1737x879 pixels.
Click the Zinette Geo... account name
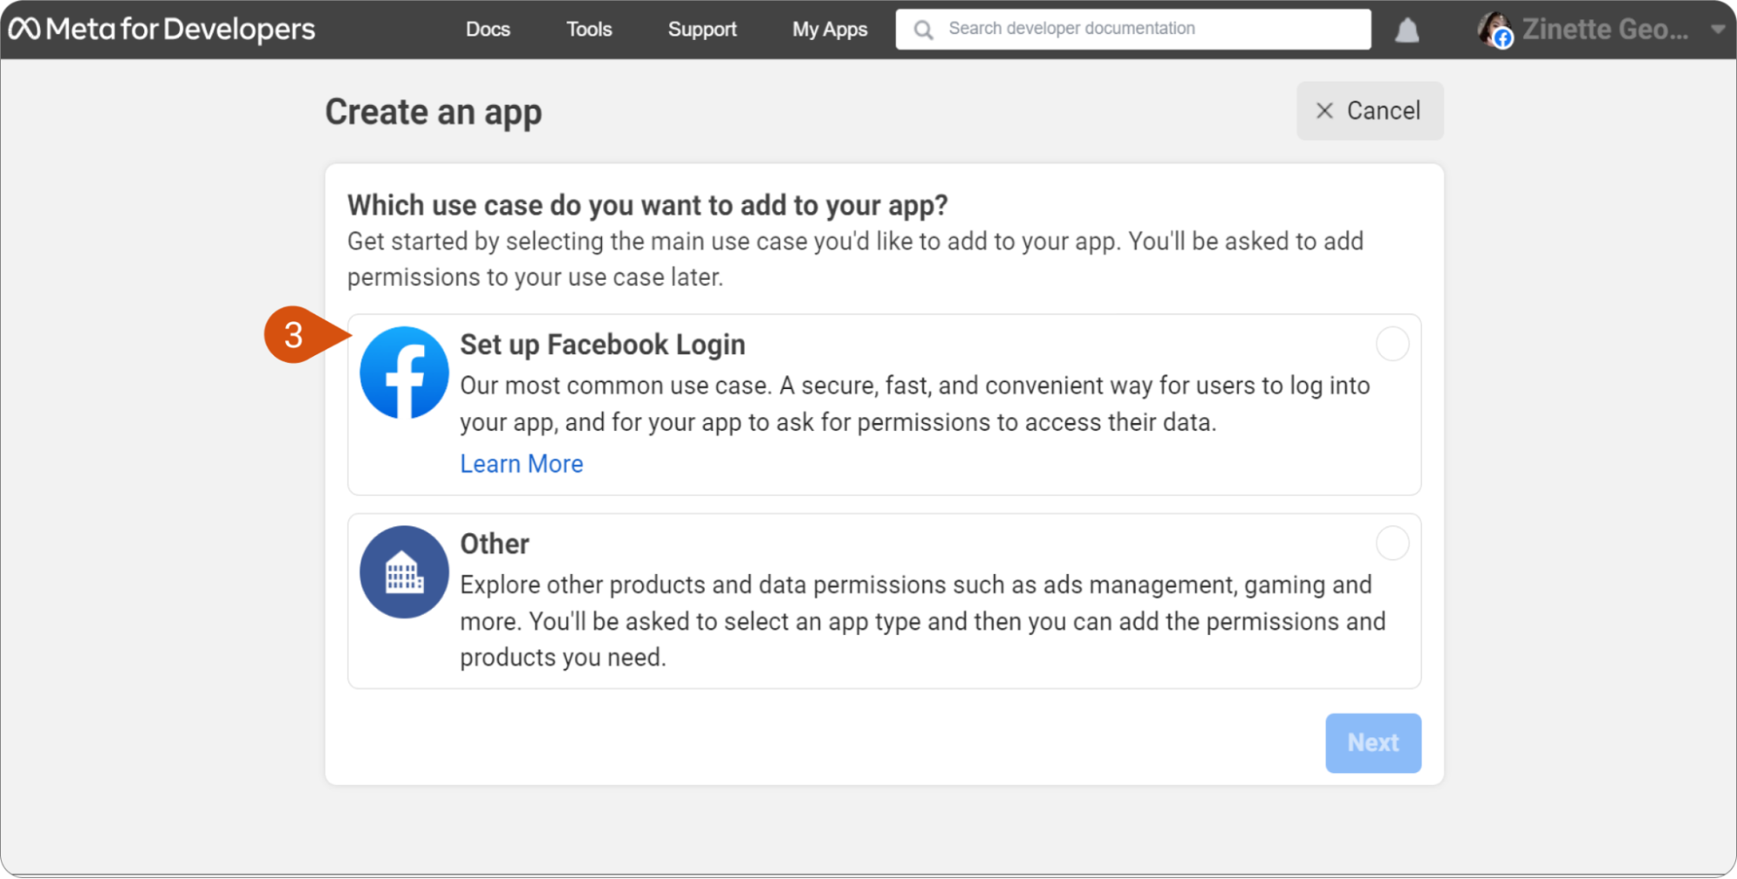click(x=1605, y=30)
